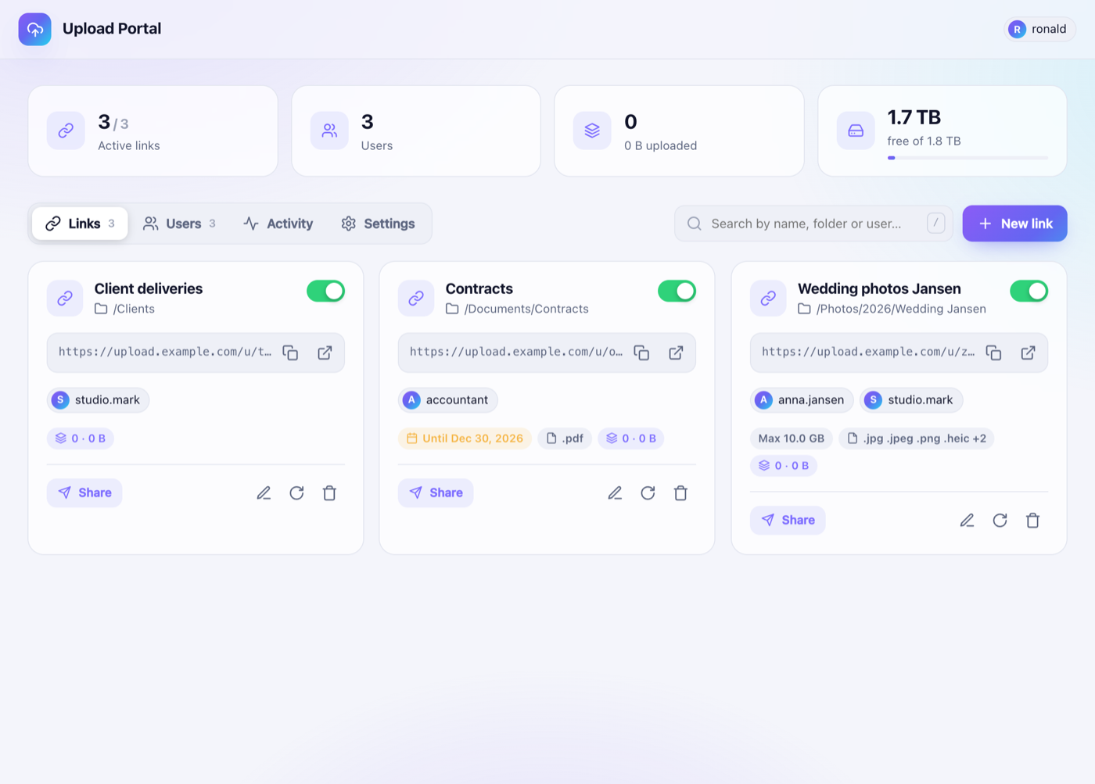The image size is (1095, 784).
Task: Go to the Settings tab
Action: (x=378, y=224)
